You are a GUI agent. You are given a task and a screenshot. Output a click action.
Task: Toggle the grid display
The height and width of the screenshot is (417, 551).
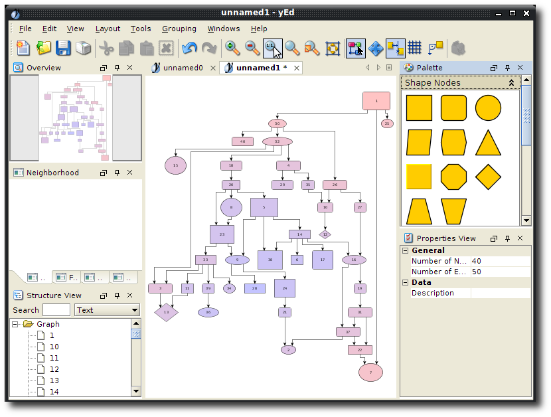click(415, 48)
